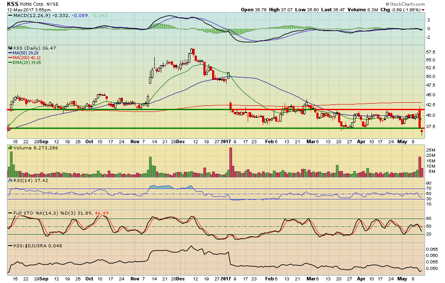Screen dimensions: 445x283
Task: Click the RSI line icon beside RSI(14)
Action: tap(10, 180)
